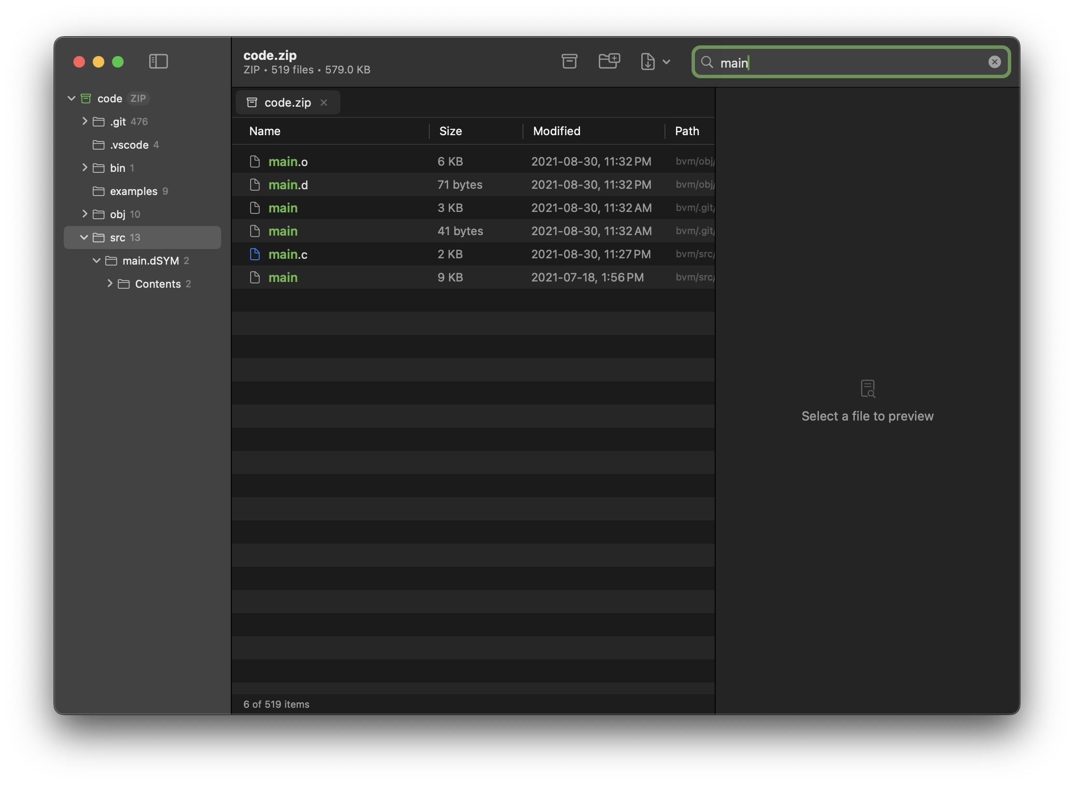Select the obj folder in sidebar
Viewport: 1074px width, 786px height.
click(x=142, y=214)
